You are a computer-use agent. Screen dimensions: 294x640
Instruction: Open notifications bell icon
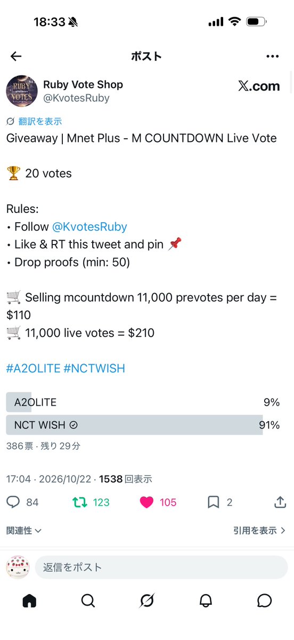point(206,601)
